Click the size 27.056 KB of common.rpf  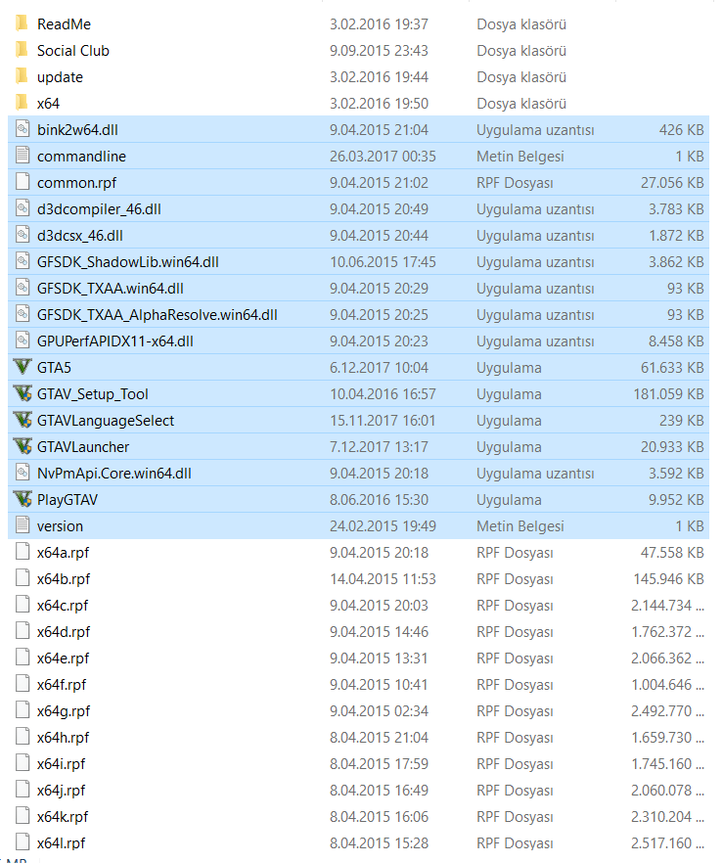click(x=672, y=183)
